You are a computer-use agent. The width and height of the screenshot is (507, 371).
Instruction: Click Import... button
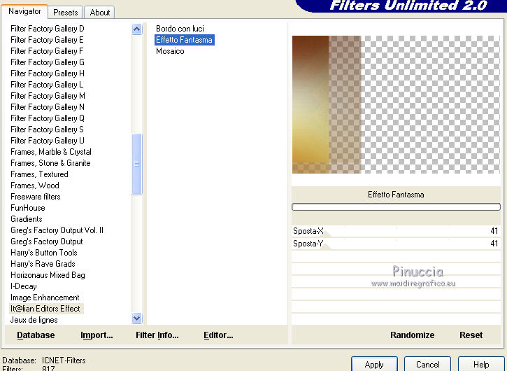pos(97,335)
